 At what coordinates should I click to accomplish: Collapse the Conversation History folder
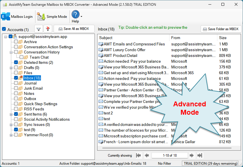pos(11,52)
